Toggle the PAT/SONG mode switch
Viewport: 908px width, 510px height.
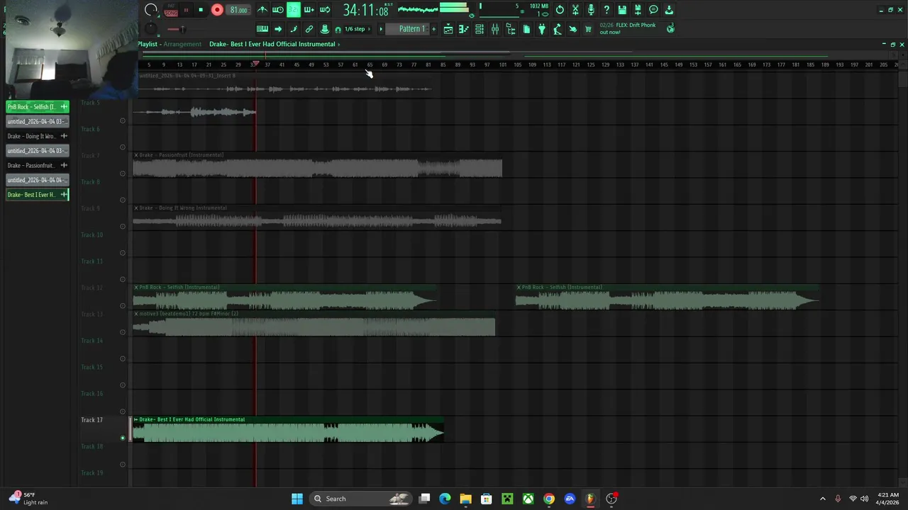point(171,10)
